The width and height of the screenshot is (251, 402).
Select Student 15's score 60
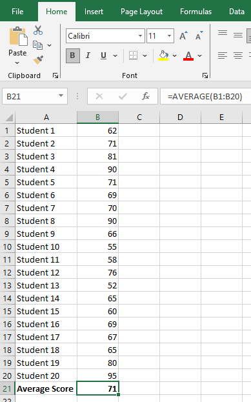click(97, 312)
